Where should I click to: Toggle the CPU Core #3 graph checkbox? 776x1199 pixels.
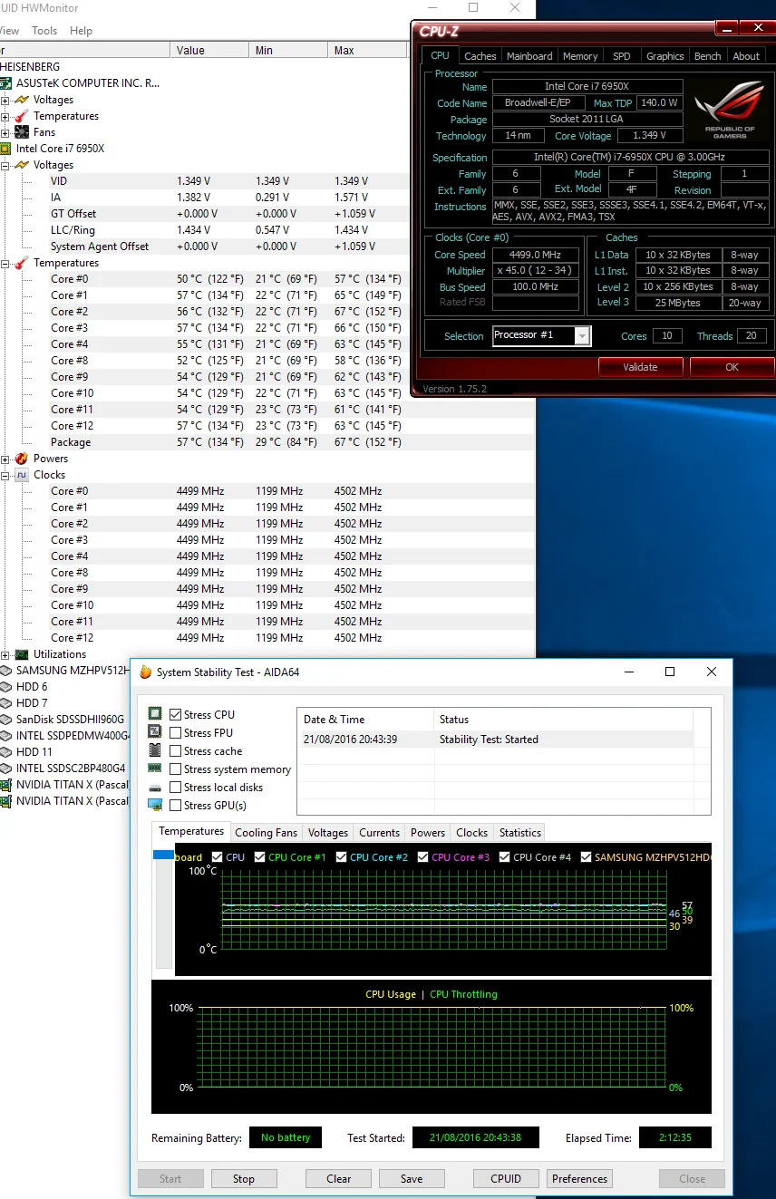pos(423,857)
